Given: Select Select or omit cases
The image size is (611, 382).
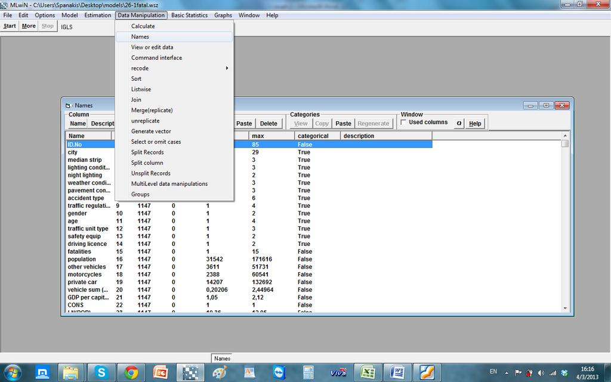Looking at the screenshot, I should [174, 142].
